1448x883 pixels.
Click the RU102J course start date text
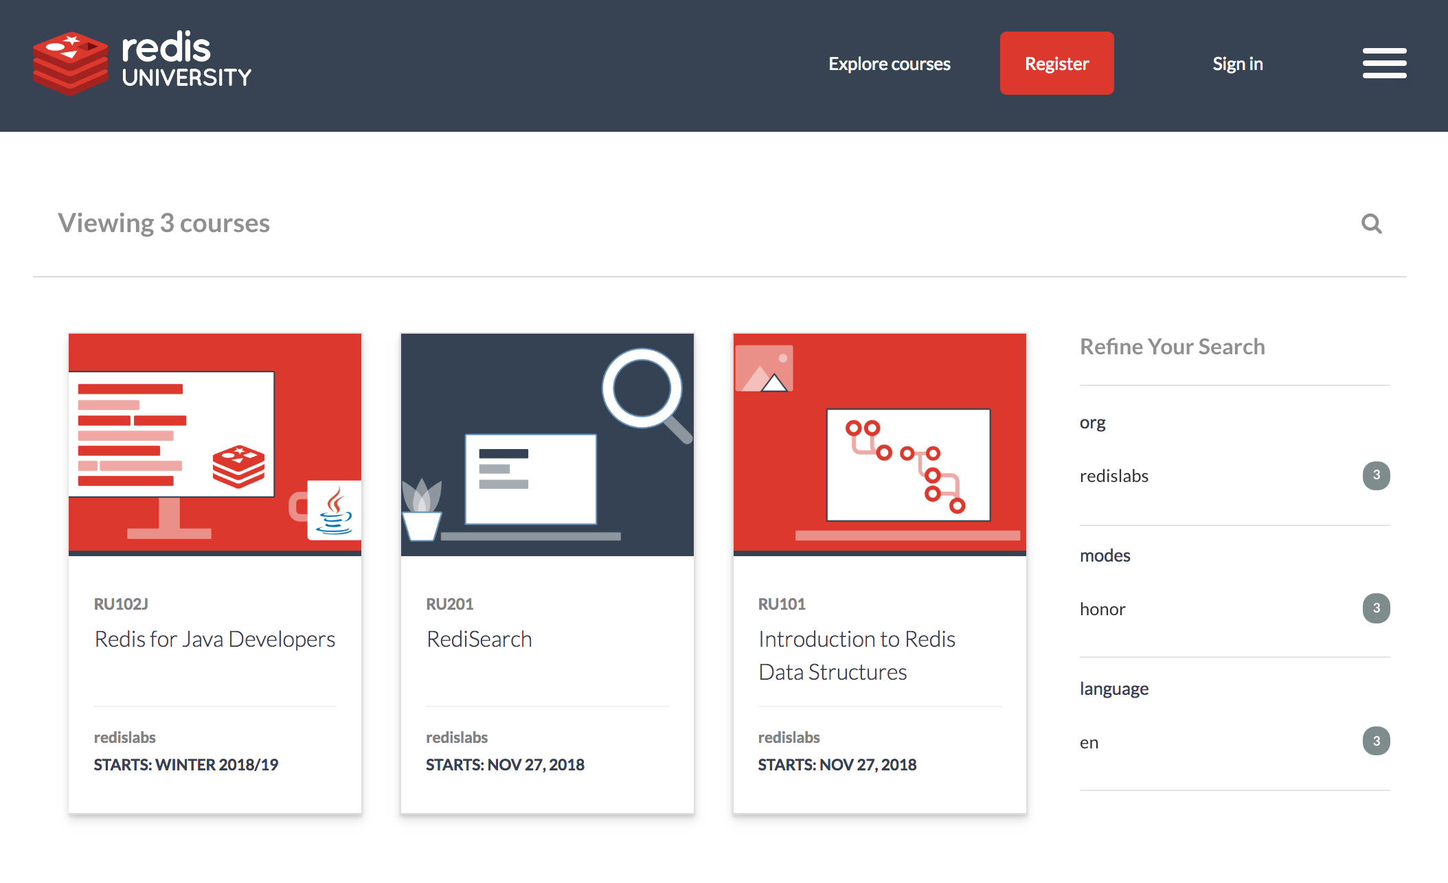click(185, 765)
